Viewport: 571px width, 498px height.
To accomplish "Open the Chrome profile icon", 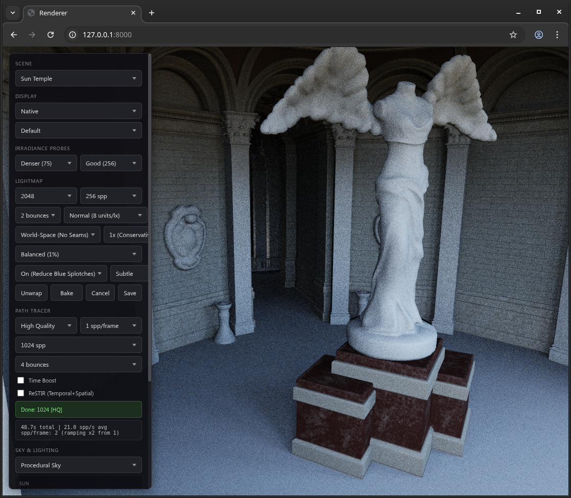I will click(x=539, y=35).
